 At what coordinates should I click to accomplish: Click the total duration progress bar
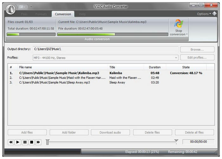[x=31, y=34]
